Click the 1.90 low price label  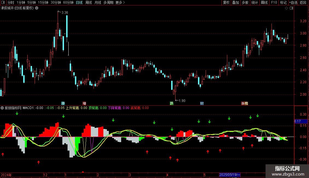182,101
